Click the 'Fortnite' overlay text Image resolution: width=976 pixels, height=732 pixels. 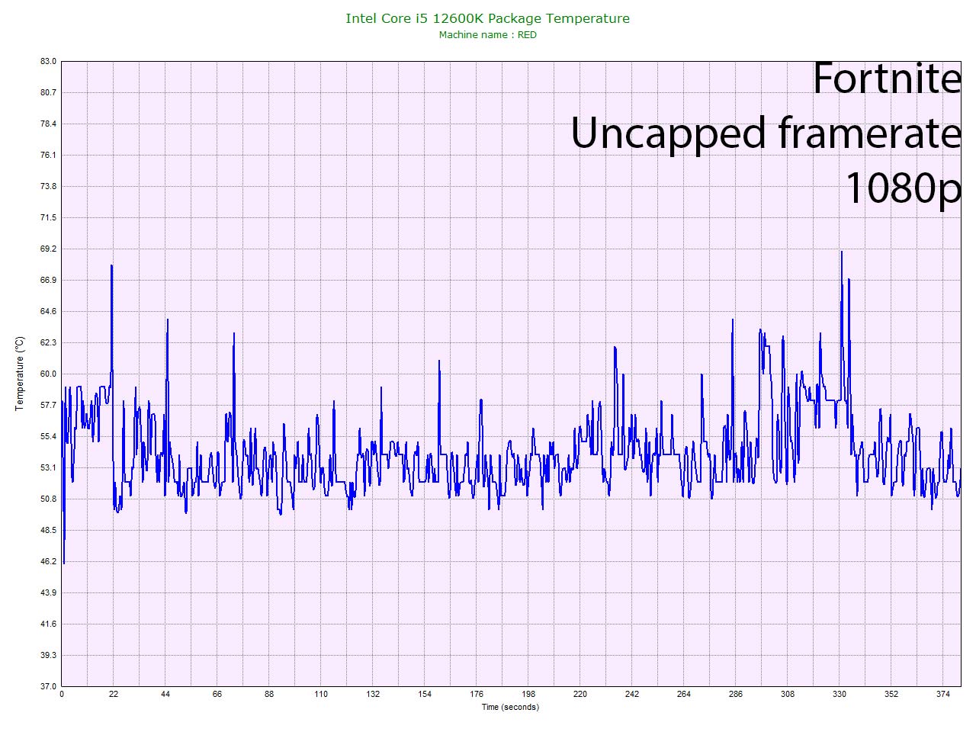click(886, 78)
